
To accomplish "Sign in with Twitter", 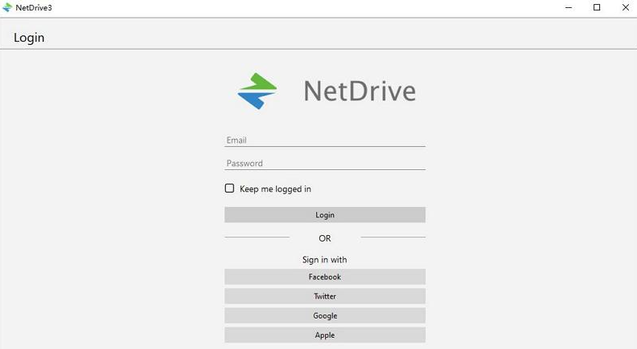I will (325, 296).
